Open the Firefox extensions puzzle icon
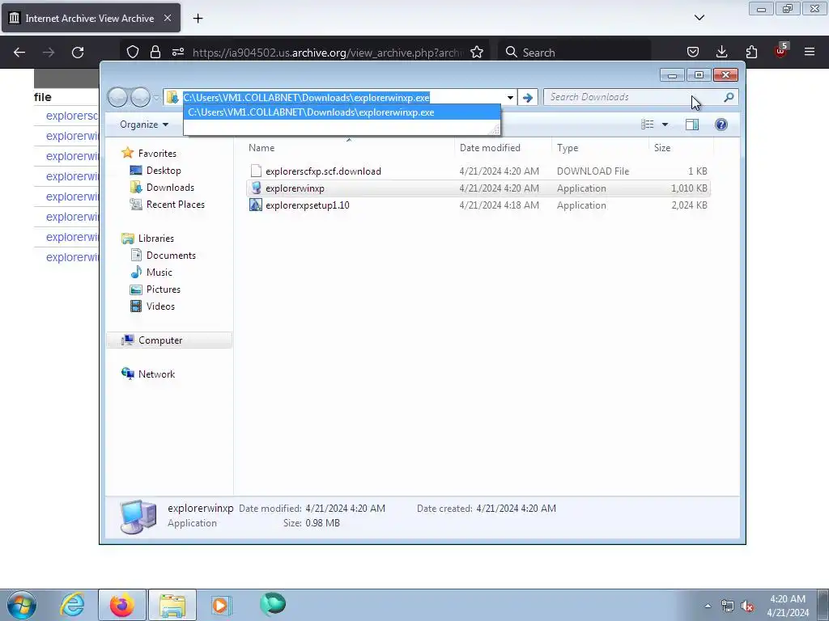Screen dimensions: 829x621 coord(751,52)
